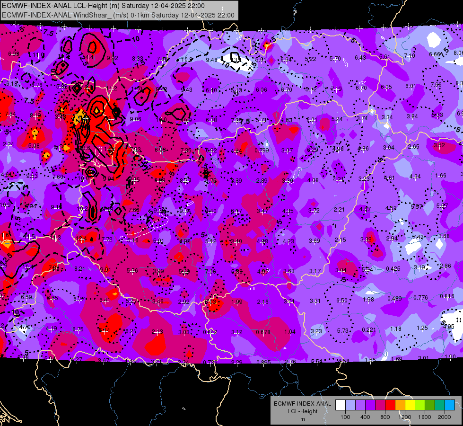The width and height of the screenshot is (463, 426).
Task: Click the white legend color swatch
Action: [341, 405]
